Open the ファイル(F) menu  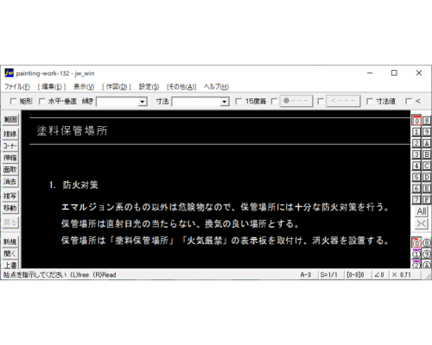point(17,87)
